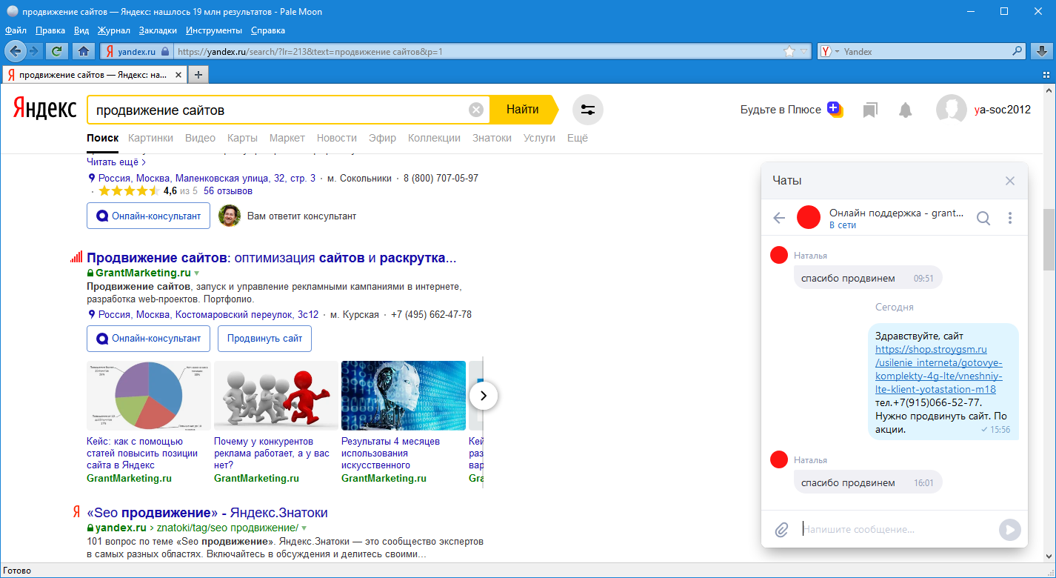
Task: Click the browser Forward arrow button
Action: (34, 51)
